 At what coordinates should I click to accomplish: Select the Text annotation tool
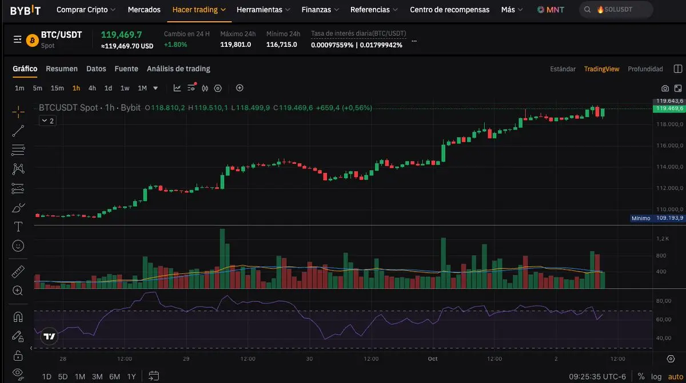pyautogui.click(x=18, y=227)
